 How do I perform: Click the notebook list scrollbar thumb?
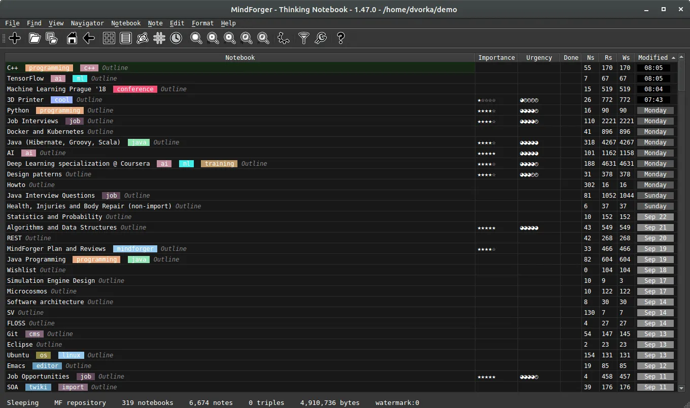681,75
